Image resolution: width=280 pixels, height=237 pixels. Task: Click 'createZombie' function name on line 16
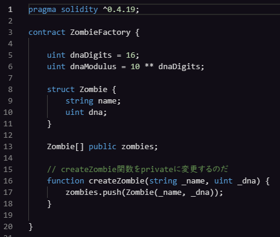pos(116,181)
